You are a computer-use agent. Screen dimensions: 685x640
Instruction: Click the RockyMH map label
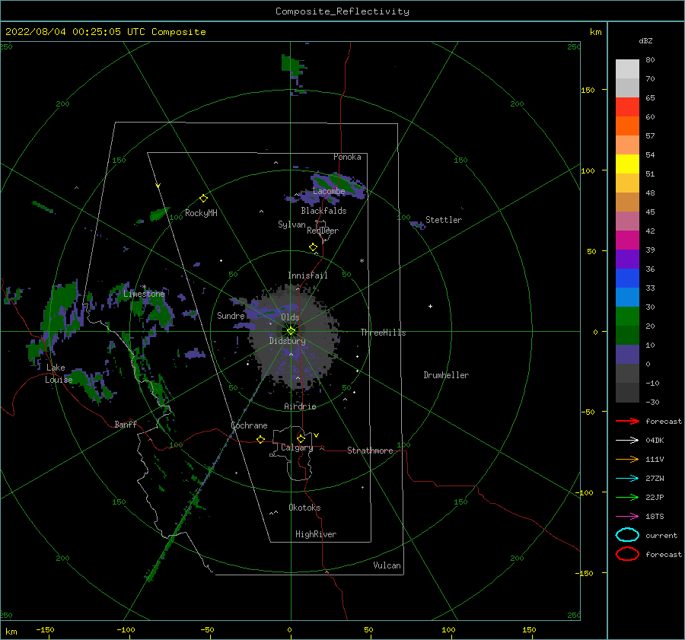[201, 213]
